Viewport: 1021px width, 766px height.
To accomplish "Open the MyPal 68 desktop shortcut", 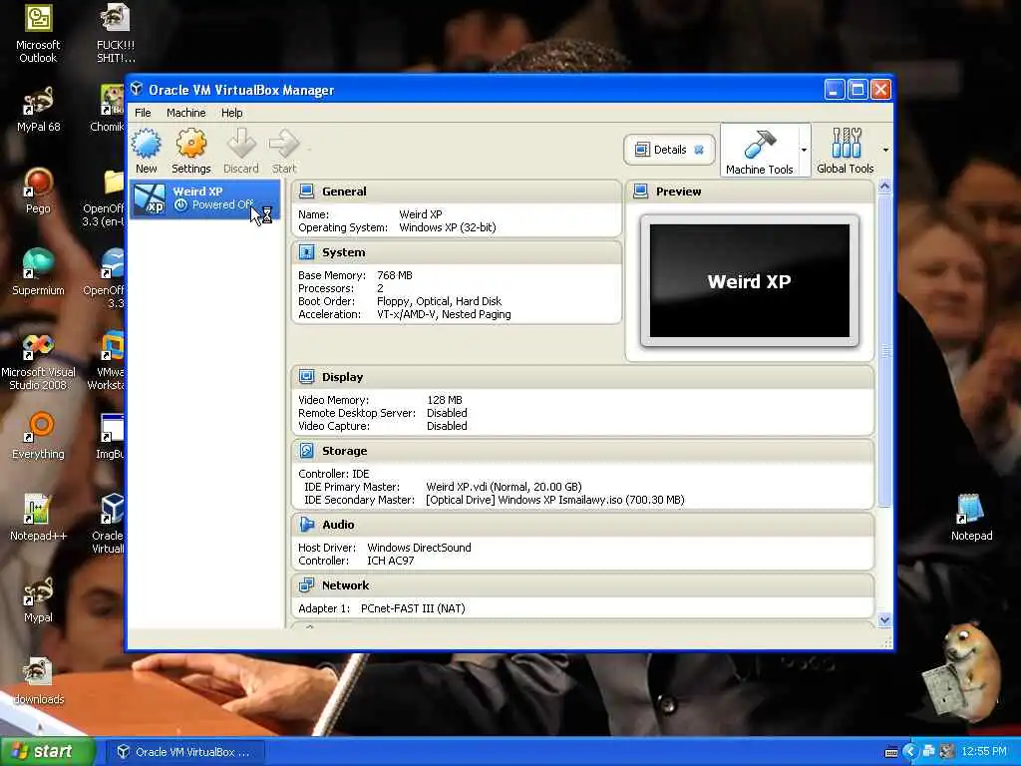I will point(38,101).
